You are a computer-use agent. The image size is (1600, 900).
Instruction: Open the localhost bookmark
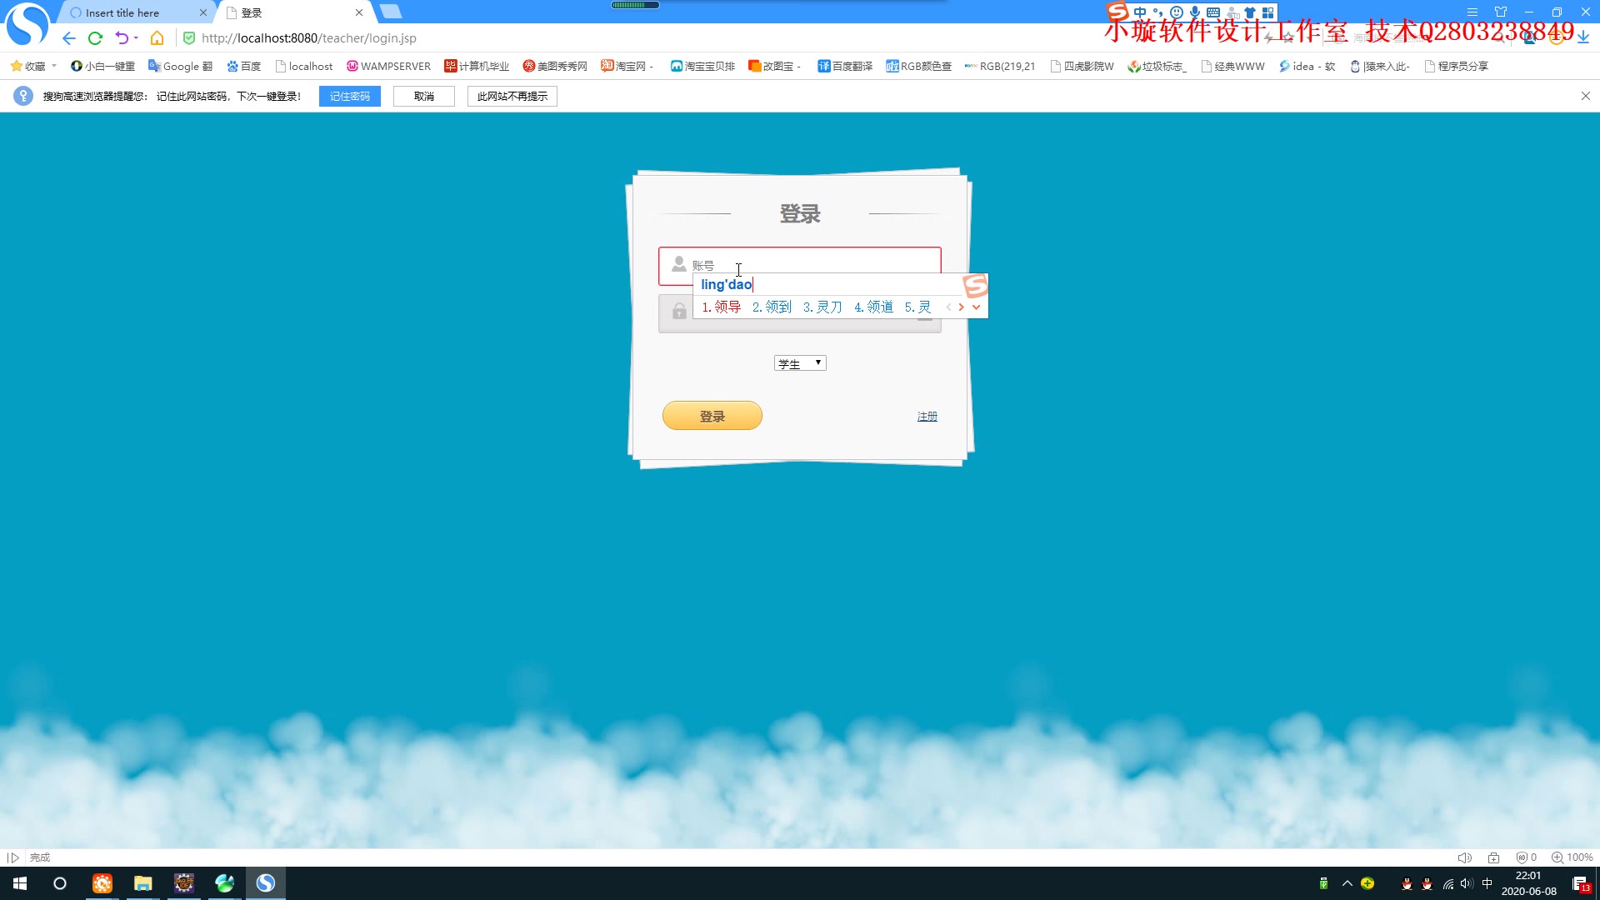coord(303,66)
